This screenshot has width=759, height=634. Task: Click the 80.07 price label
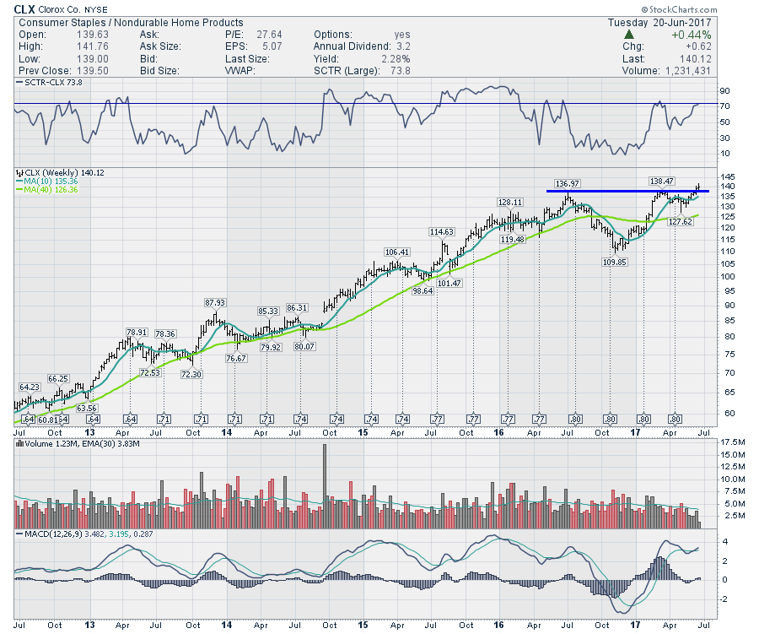tap(304, 347)
